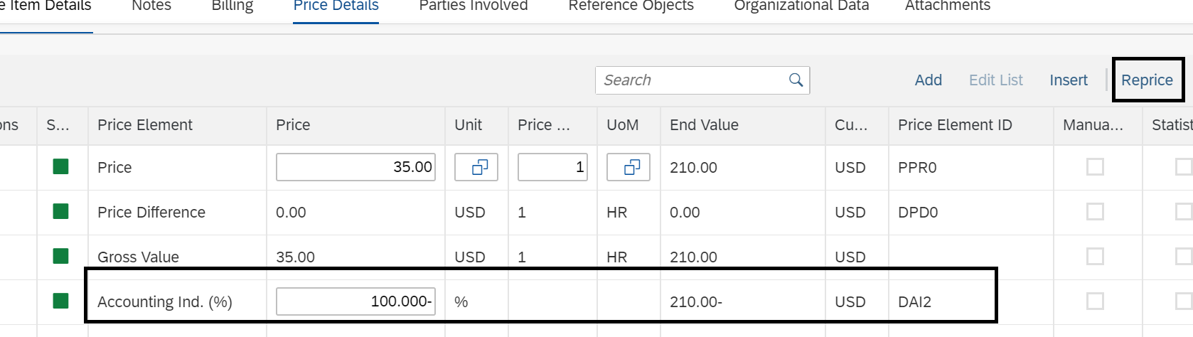The height and width of the screenshot is (337, 1193).
Task: Switch to the Parties Involved tab
Action: [474, 6]
